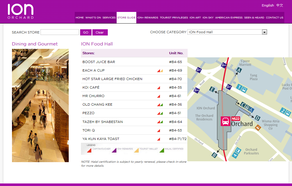Switch language to Chinese (中文)
The image size is (292, 186).
279,5
